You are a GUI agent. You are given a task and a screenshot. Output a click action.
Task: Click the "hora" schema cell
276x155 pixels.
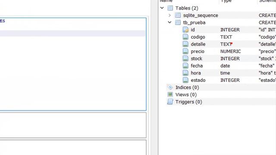[267, 73]
